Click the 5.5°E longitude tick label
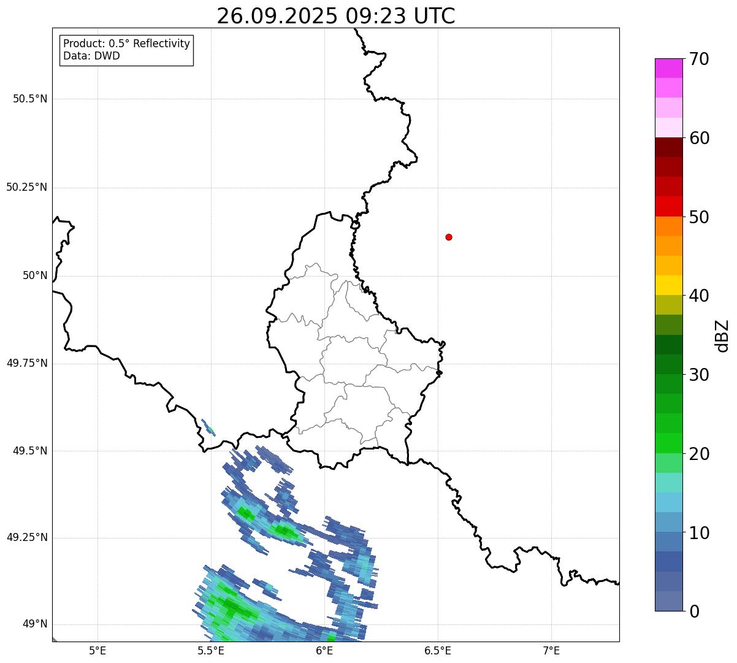This screenshot has height=663, width=737. coord(212,651)
